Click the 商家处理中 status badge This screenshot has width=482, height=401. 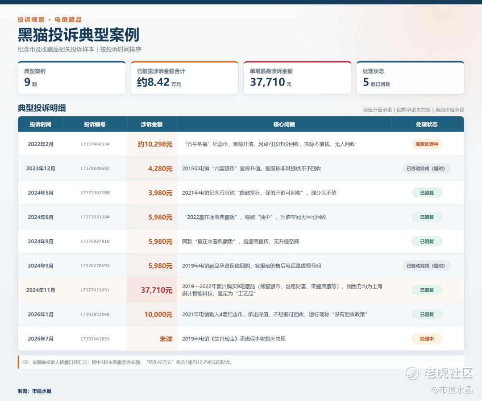click(427, 144)
